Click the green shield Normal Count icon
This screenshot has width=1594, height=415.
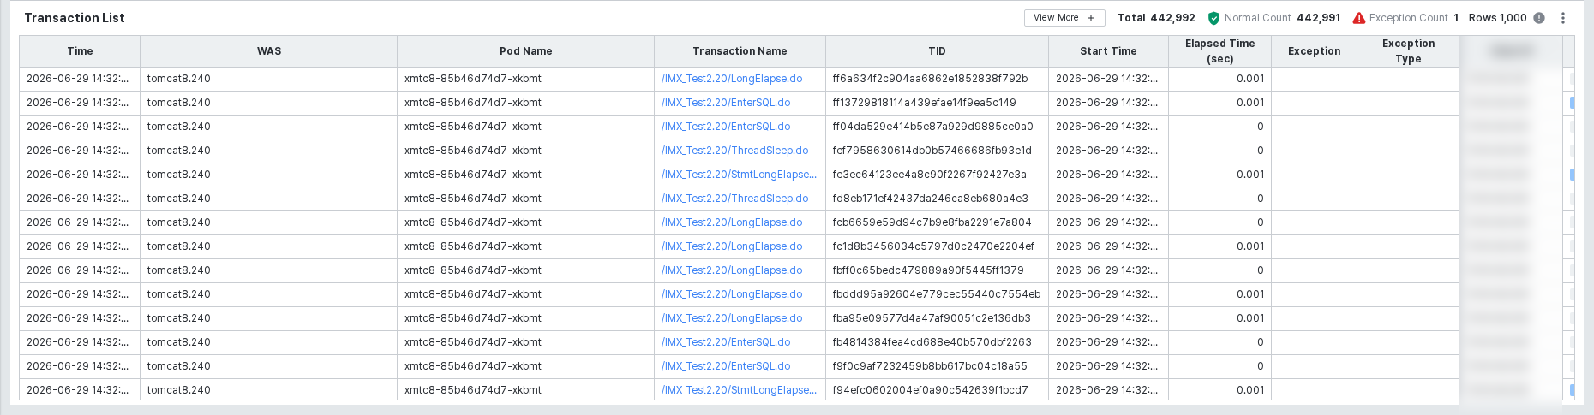click(1213, 18)
